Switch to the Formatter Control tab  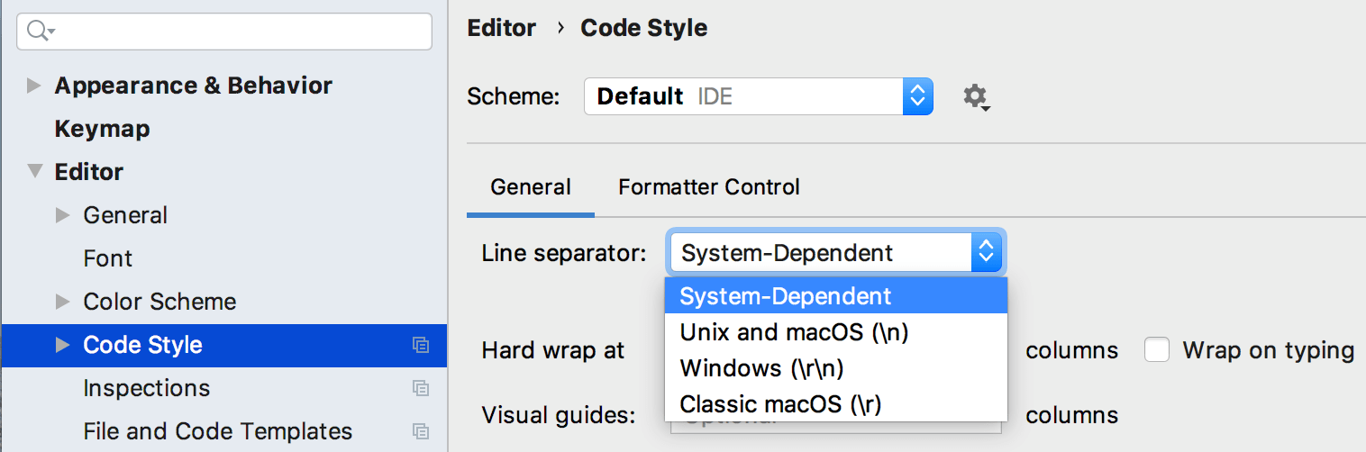[x=708, y=187]
